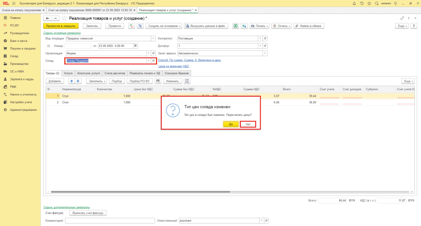Expand the Склад dropdown arrow
Image resolution: width=421 pixels, height=226 pixels.
pyautogui.click(x=148, y=61)
